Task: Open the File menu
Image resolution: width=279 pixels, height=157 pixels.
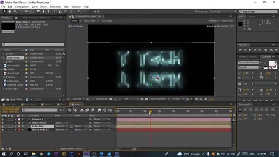Action: point(3,7)
